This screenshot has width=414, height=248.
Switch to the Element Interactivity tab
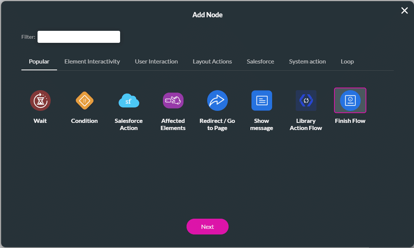click(92, 61)
